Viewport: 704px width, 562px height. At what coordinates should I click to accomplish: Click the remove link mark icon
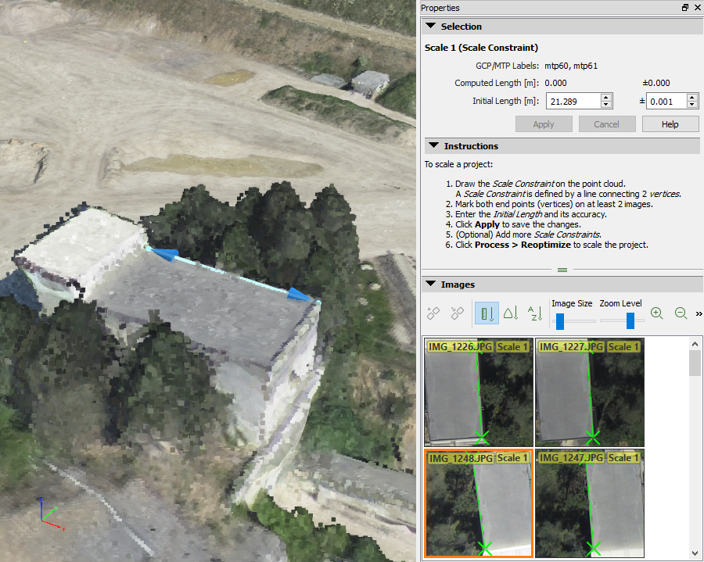pyautogui.click(x=458, y=313)
